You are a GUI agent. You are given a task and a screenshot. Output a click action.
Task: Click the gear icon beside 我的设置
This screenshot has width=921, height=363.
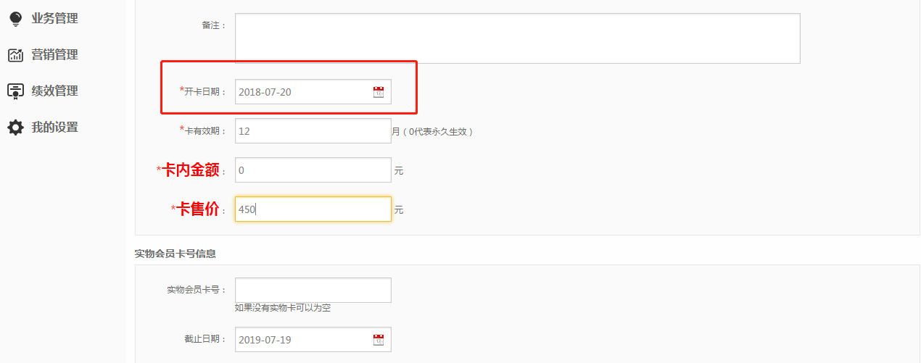[15, 128]
